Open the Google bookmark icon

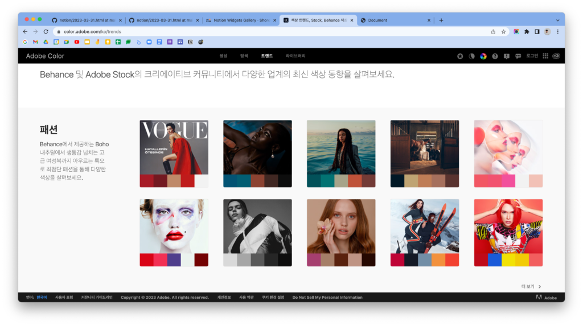pyautogui.click(x=25, y=42)
